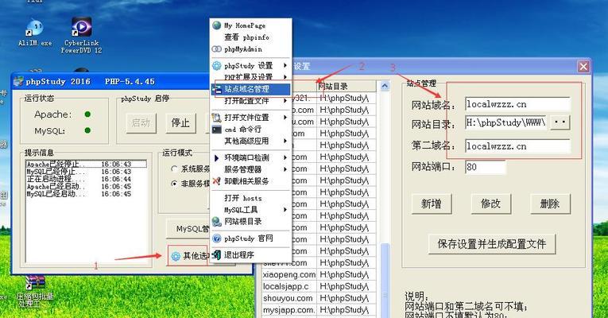The image size is (608, 318).
Task: Click the red icon beside 卸载相关服务
Action: click(217, 181)
